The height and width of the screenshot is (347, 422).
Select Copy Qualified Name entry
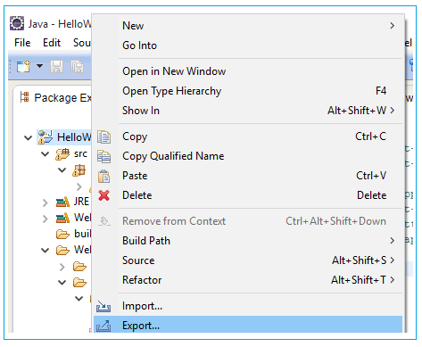248,156
